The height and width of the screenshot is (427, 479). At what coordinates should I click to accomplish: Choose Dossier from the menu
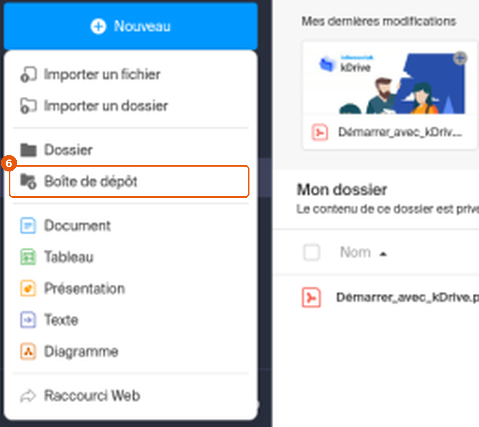point(131,150)
